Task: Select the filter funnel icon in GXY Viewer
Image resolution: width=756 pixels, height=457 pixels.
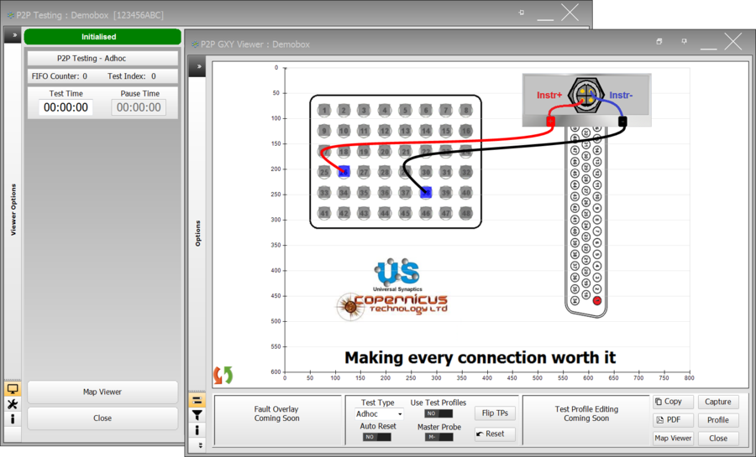Action: click(197, 415)
